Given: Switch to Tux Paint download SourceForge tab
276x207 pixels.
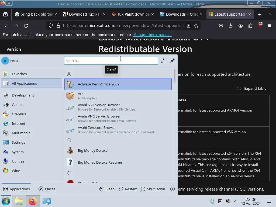Looking at the screenshot, I should 133,14.
